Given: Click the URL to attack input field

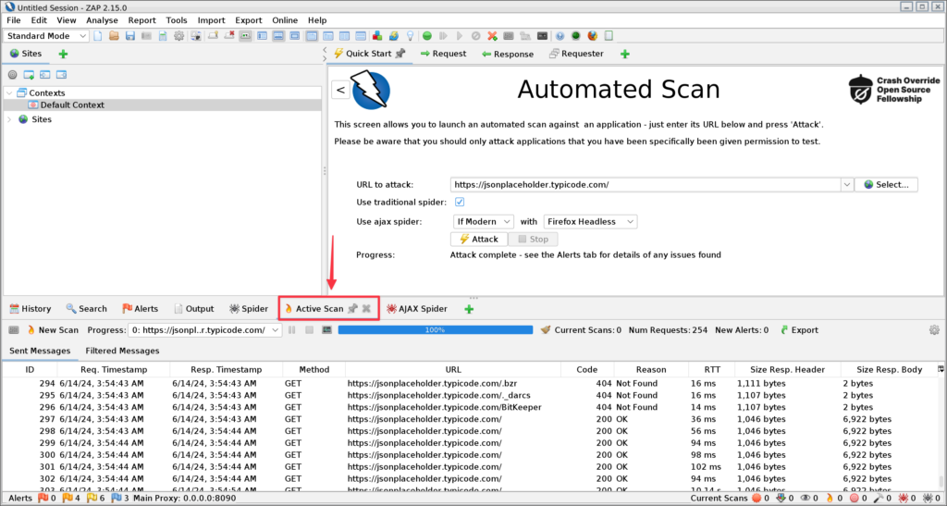Looking at the screenshot, I should pos(645,185).
